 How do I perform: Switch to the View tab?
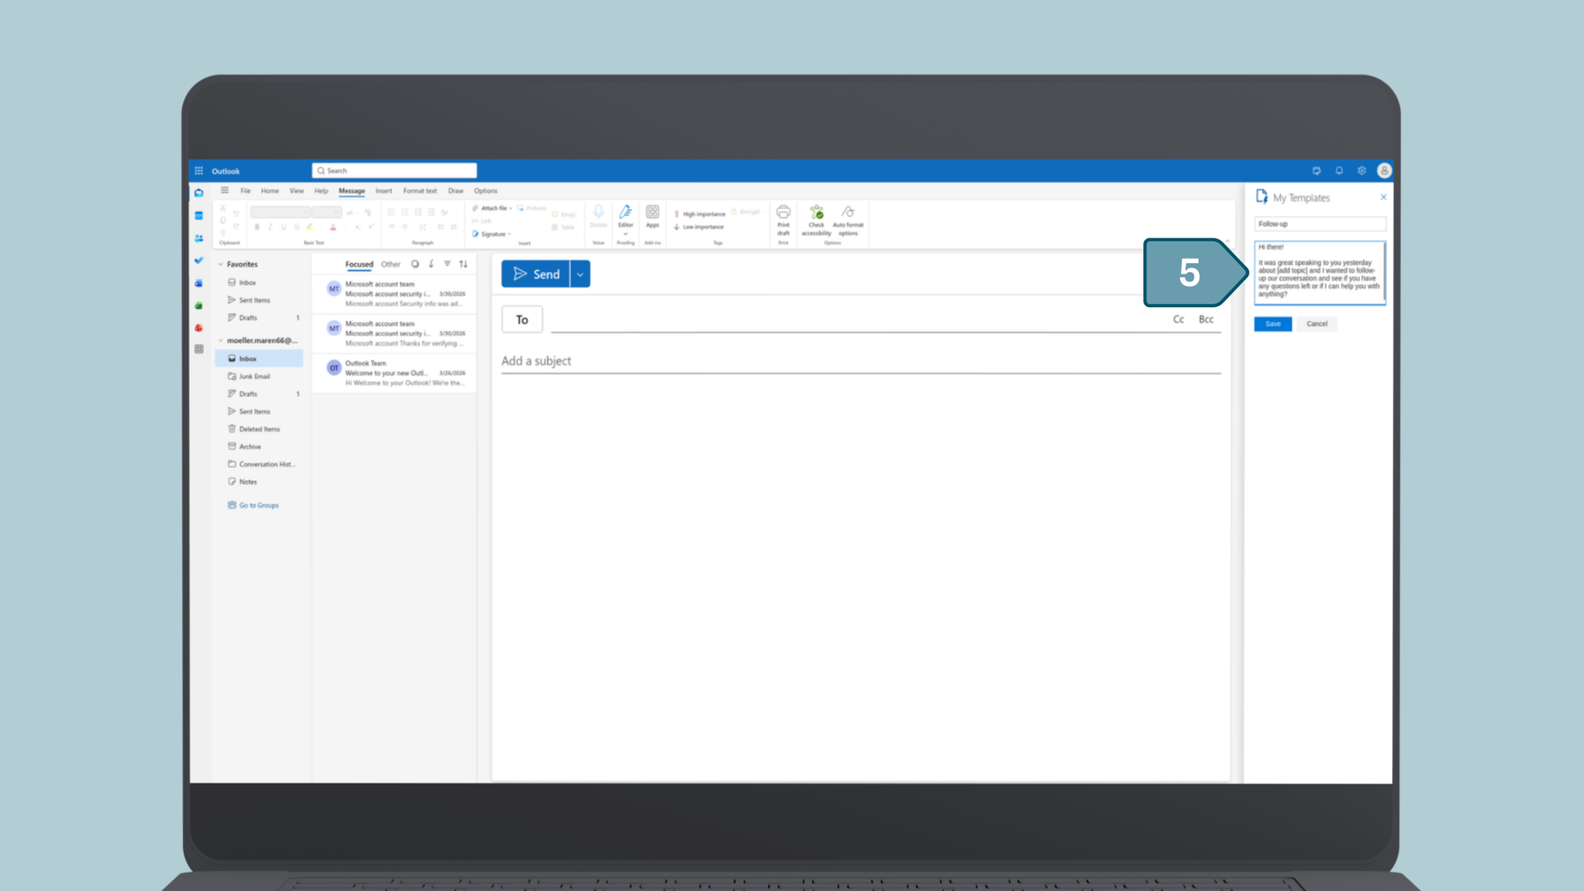[297, 191]
